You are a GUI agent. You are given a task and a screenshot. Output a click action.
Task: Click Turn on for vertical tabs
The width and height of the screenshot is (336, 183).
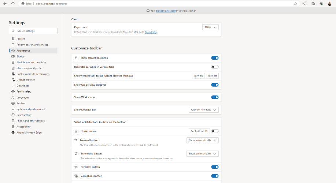click(198, 76)
